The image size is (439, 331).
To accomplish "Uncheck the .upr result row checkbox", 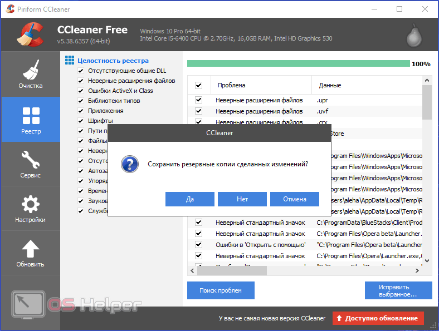I will [198, 100].
